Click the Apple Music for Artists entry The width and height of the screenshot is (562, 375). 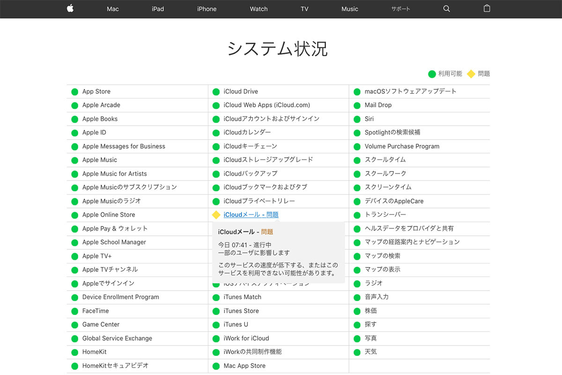115,173
